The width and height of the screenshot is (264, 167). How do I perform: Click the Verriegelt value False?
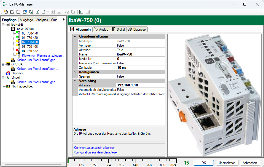141,46
